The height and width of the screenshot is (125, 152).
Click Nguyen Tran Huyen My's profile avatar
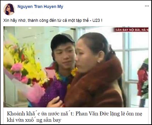[x=9, y=9]
